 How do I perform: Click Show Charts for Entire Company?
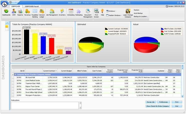(158, 106)
